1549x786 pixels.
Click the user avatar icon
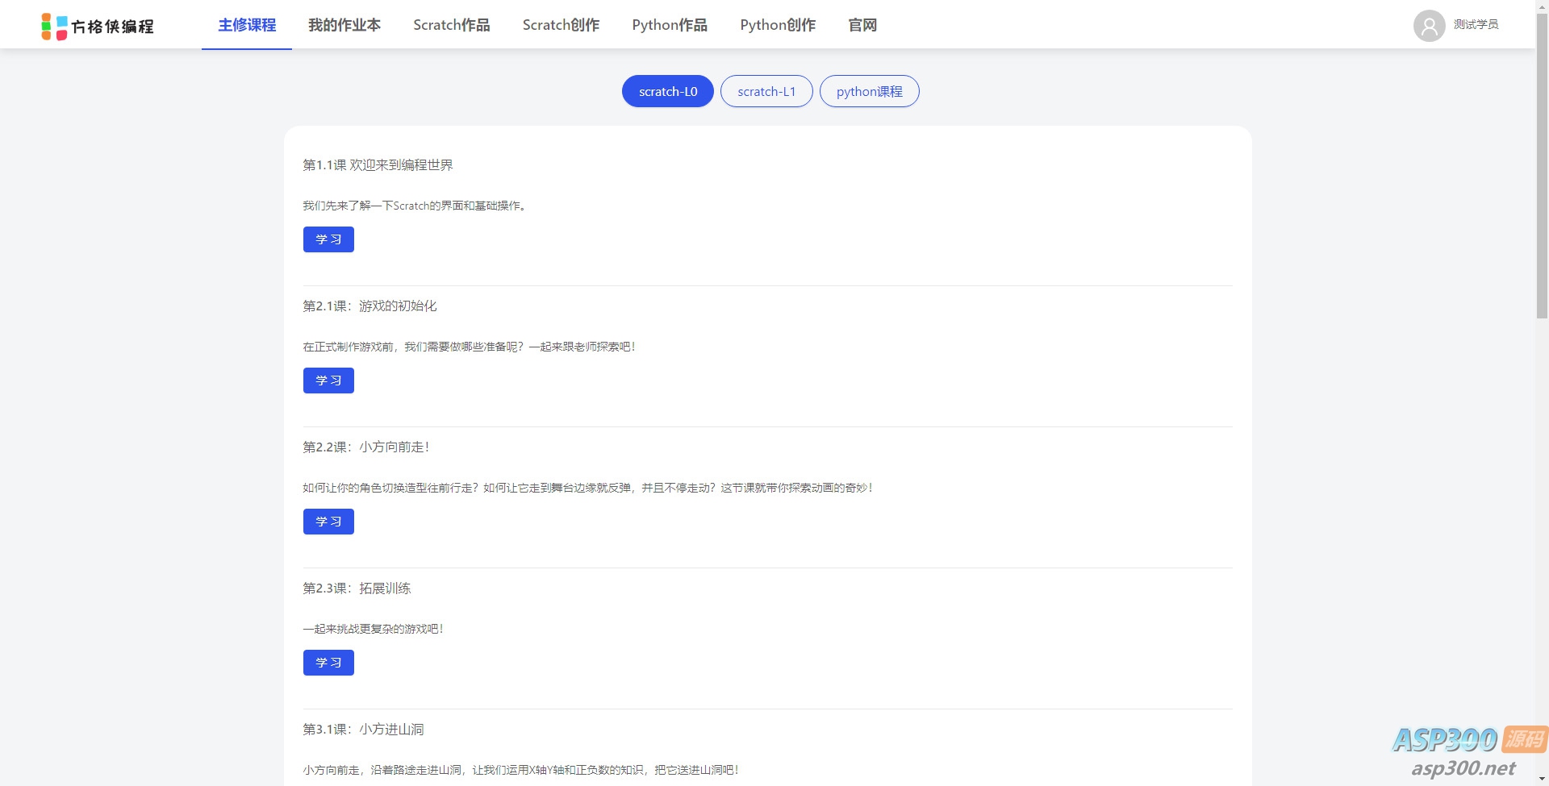point(1429,26)
